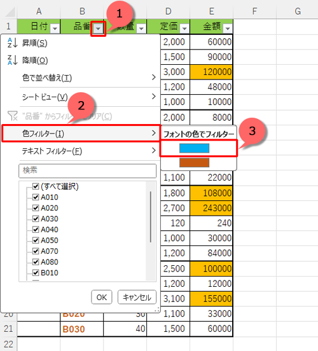318x351 pixels.
Task: Click cell with value 2,700
Action: (x=175, y=208)
